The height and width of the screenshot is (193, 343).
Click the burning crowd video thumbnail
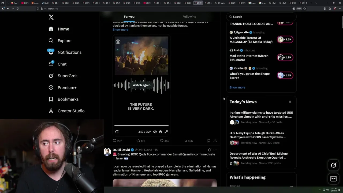point(141,56)
